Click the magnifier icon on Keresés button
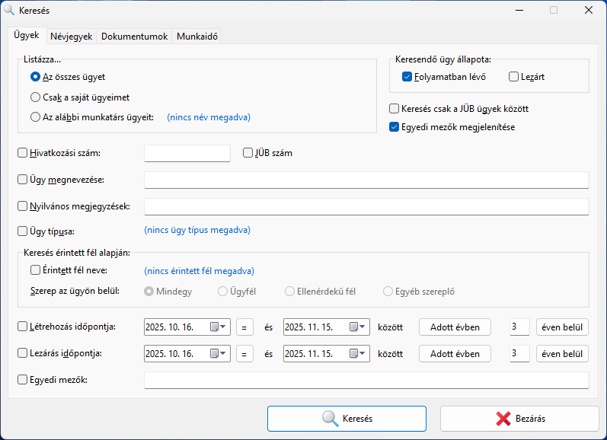Viewport: 607px width, 440px height. pos(330,419)
